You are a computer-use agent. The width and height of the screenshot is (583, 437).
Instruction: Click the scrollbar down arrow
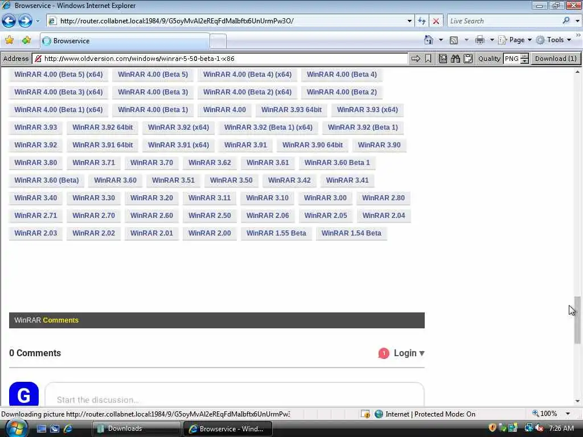[577, 401]
